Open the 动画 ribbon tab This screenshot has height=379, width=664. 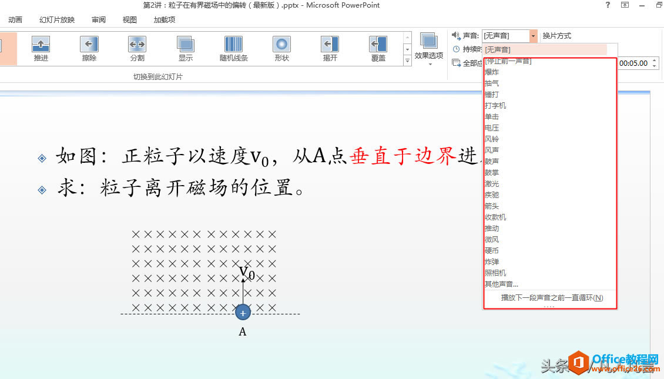(15, 20)
